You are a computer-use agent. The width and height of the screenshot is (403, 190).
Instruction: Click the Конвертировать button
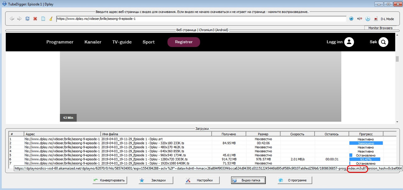pyautogui.click(x=110, y=181)
